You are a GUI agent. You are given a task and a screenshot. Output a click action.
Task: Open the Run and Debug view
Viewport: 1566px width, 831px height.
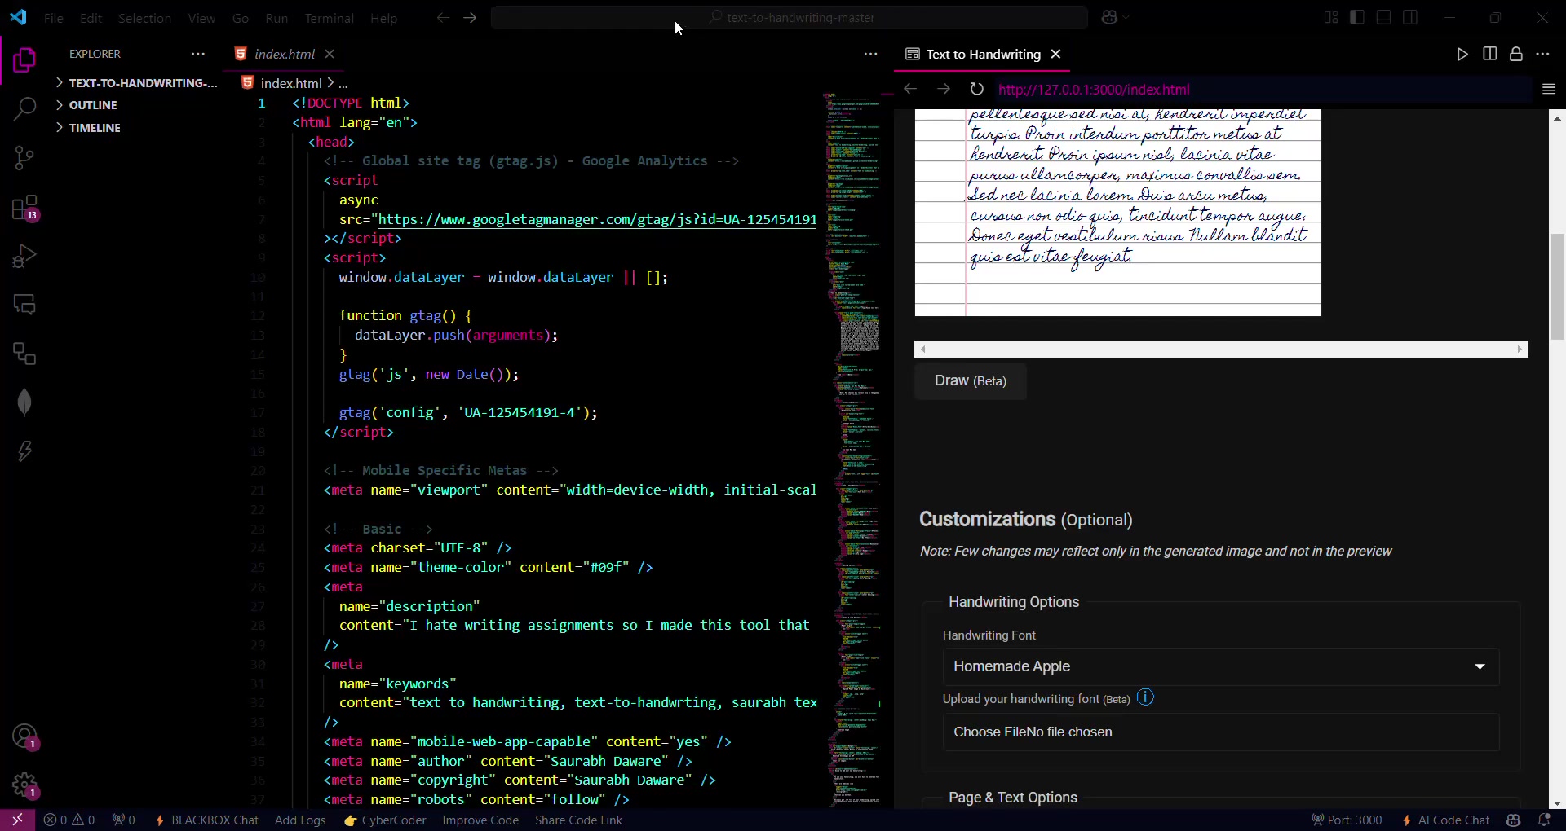point(24,257)
